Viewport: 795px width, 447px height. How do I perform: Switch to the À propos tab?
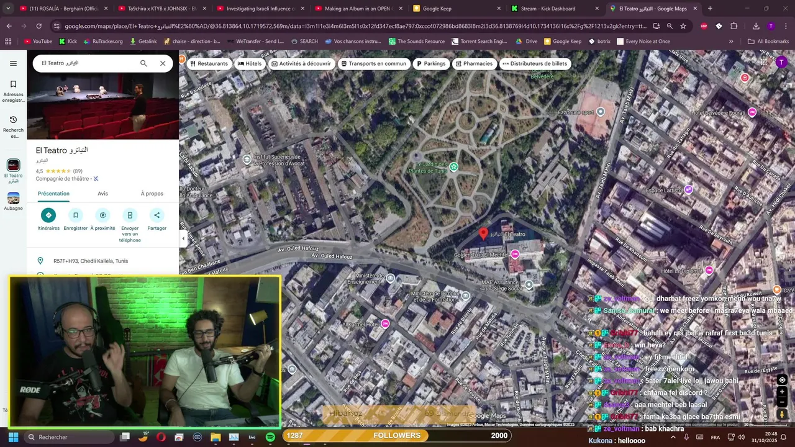tap(152, 194)
